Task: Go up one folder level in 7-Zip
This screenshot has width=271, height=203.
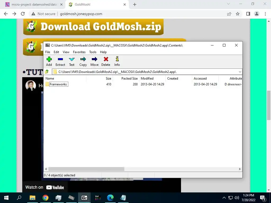Action: click(x=47, y=72)
